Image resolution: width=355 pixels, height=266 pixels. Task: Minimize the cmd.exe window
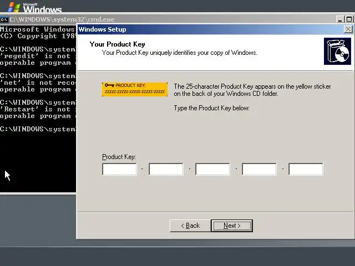click(340, 19)
